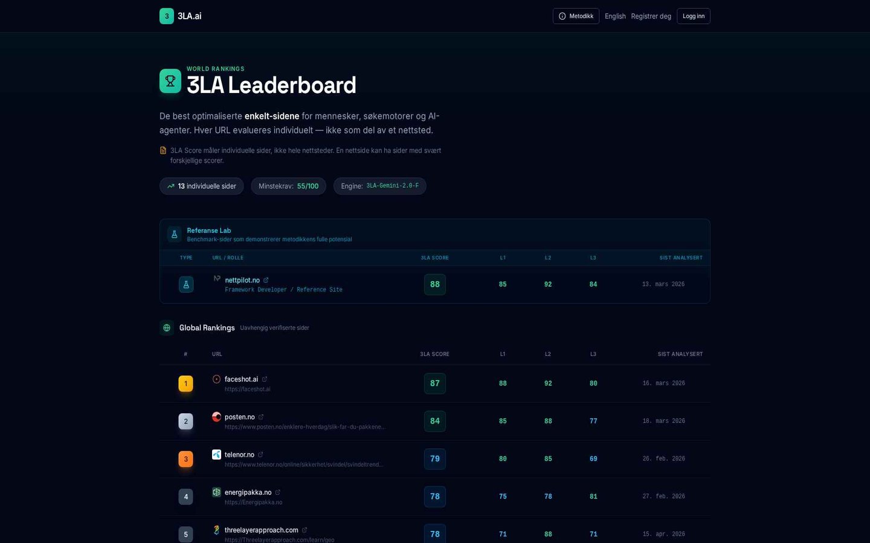
Task: Click the 88 score badge for nettpilot.no
Action: coord(435,284)
